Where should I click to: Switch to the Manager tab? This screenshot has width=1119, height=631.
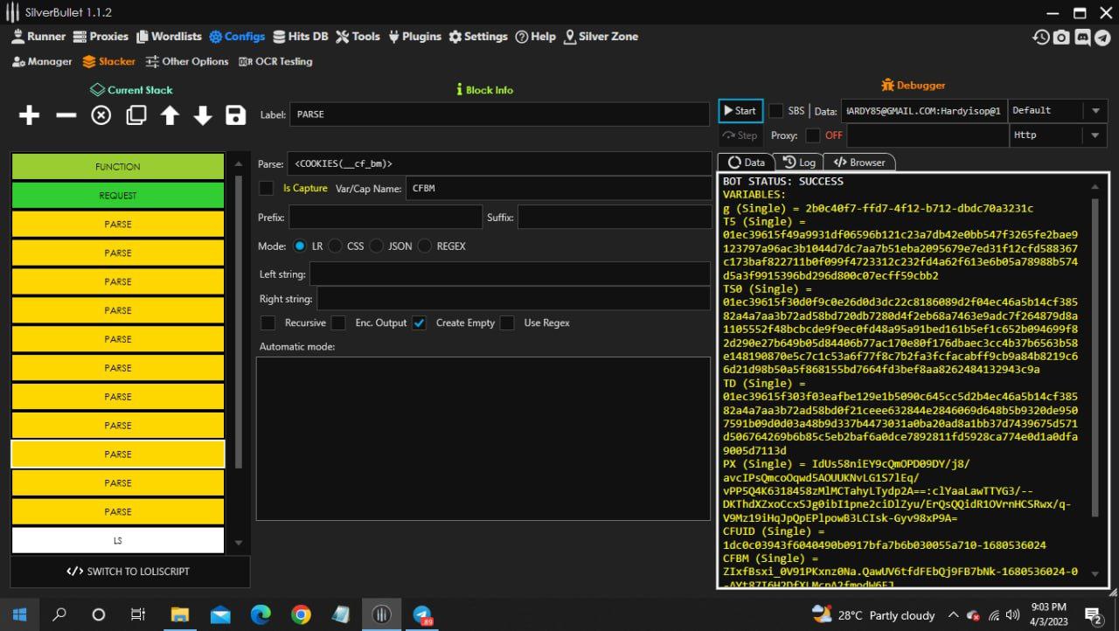point(42,62)
